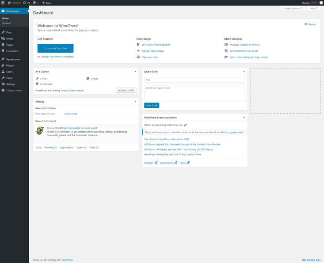Click the screen icon beside View your site

point(138,57)
